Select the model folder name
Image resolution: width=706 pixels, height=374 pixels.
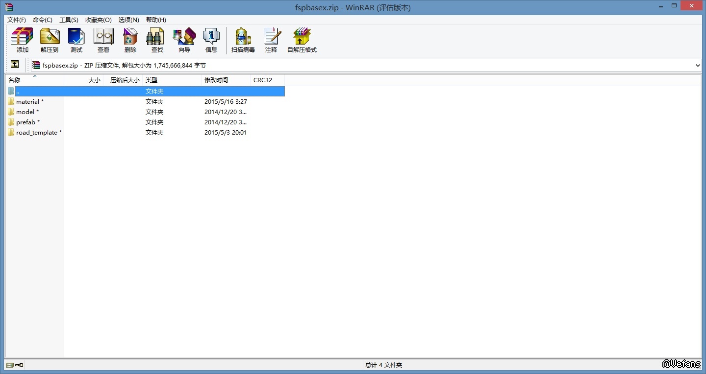click(x=27, y=112)
